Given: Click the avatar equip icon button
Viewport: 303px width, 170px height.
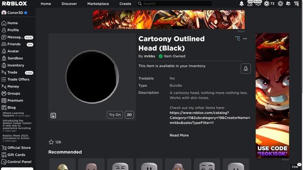Looking at the screenshot, I should pos(246,68).
